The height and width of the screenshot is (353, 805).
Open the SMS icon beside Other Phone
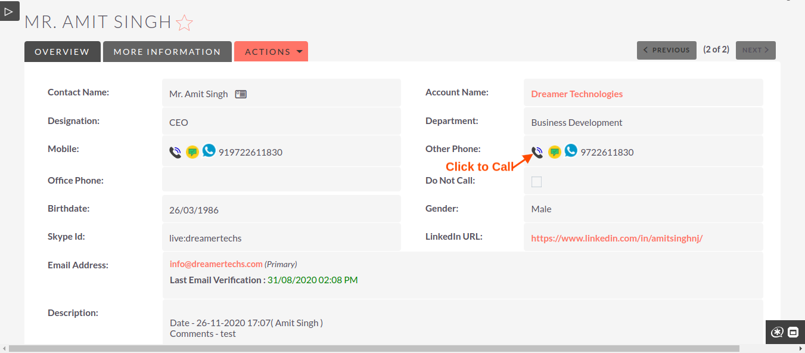tap(554, 152)
